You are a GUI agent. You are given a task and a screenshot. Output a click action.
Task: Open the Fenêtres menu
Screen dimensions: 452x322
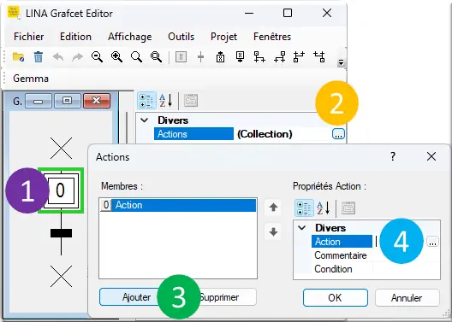272,37
